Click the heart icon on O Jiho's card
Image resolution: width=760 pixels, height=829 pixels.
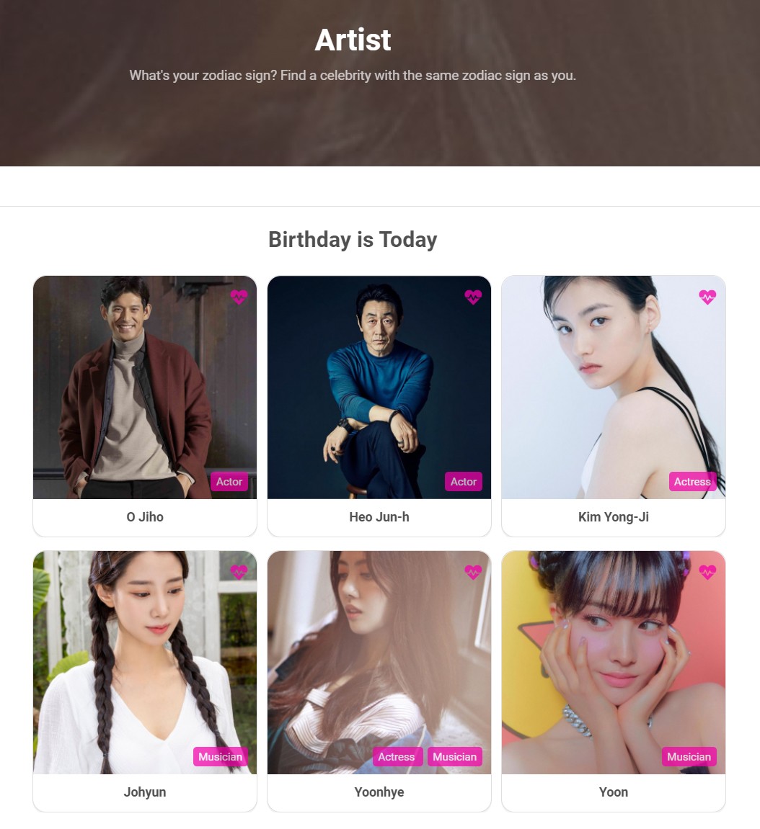coord(239,297)
